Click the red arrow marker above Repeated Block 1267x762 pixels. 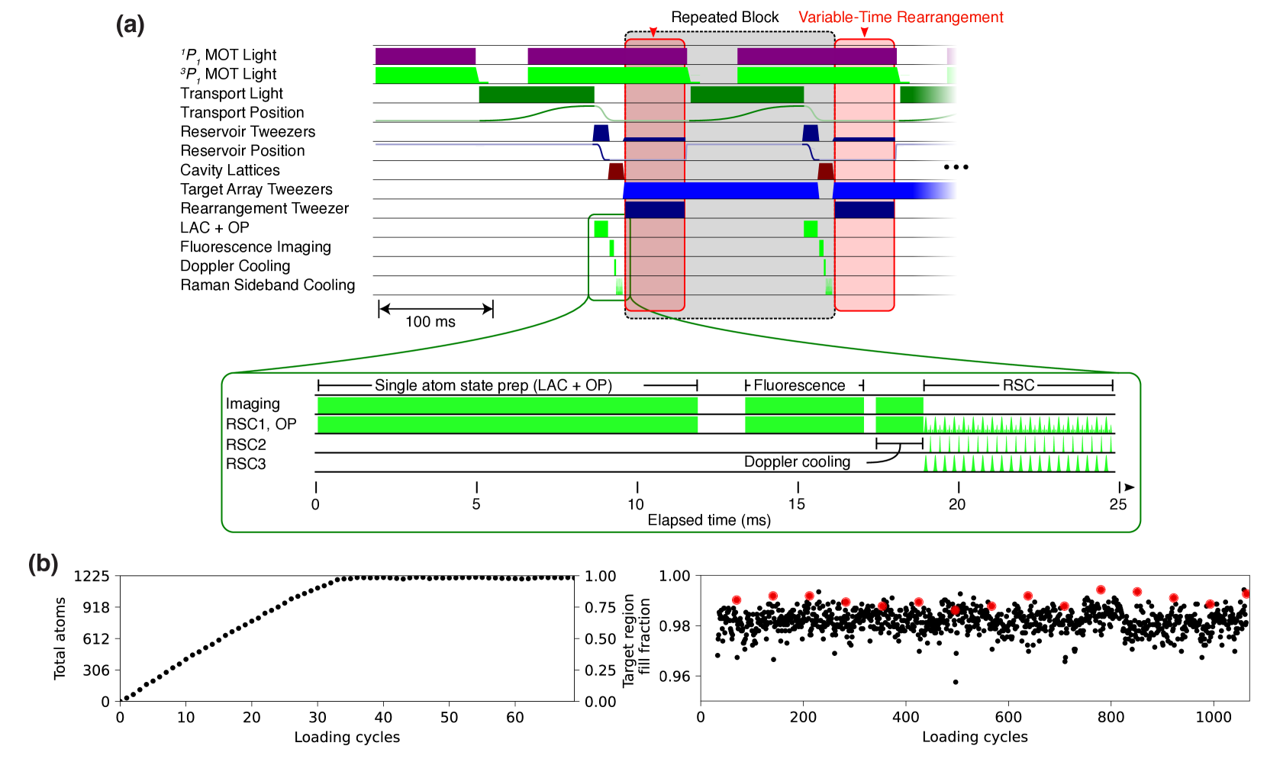click(x=653, y=32)
